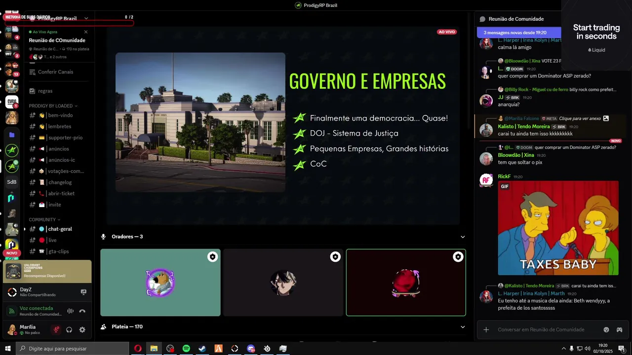Image resolution: width=632 pixels, height=355 pixels.
Task: Open Windows notification center
Action: pos(622,349)
